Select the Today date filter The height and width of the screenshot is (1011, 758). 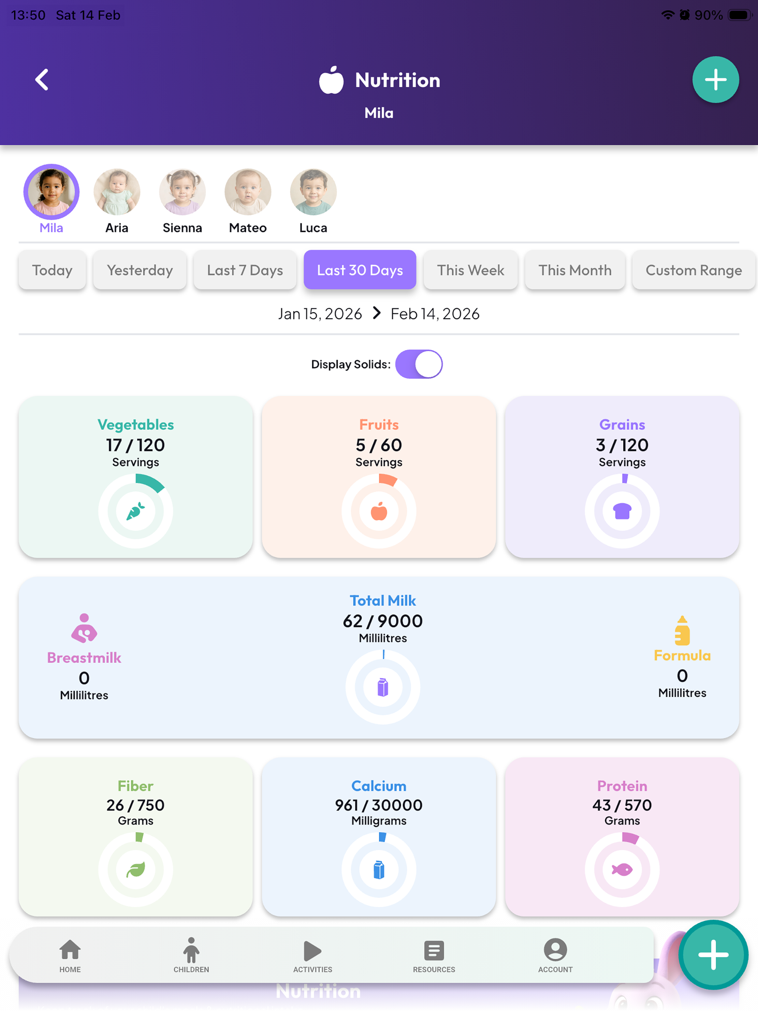[x=52, y=270]
